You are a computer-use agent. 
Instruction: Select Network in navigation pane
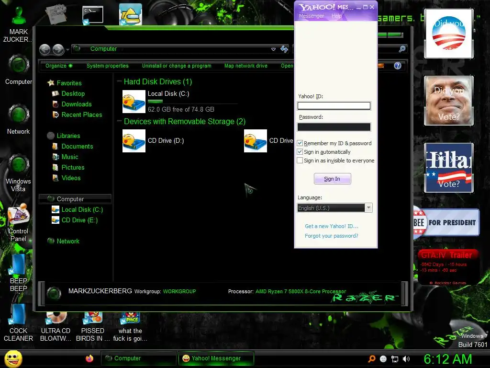68,241
